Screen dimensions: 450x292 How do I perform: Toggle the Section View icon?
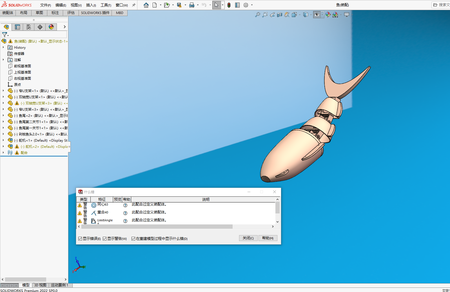(x=280, y=15)
